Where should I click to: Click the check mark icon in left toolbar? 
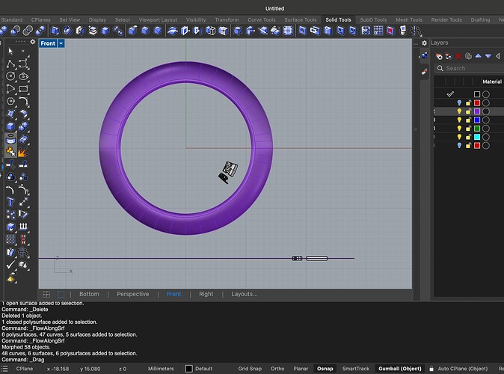[10, 265]
